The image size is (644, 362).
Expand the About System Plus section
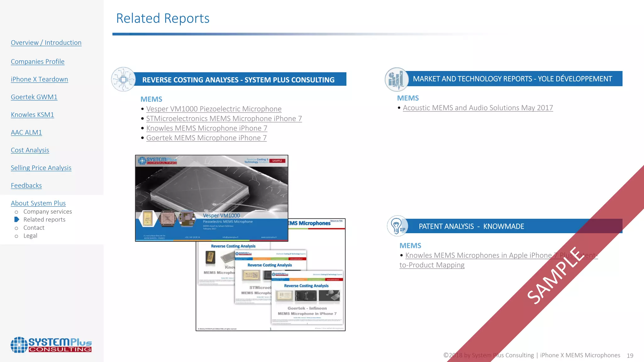pos(38,203)
